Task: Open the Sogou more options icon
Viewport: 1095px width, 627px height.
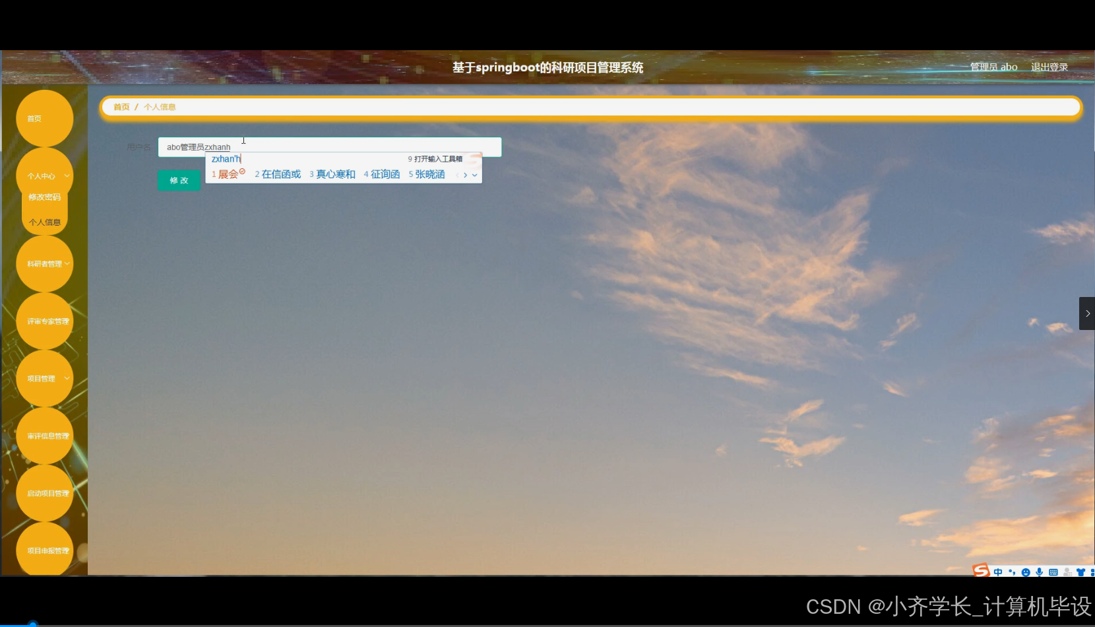Action: (x=1092, y=572)
